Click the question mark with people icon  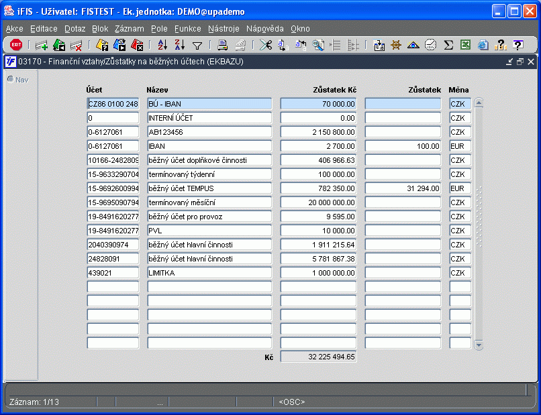pyautogui.click(x=500, y=45)
